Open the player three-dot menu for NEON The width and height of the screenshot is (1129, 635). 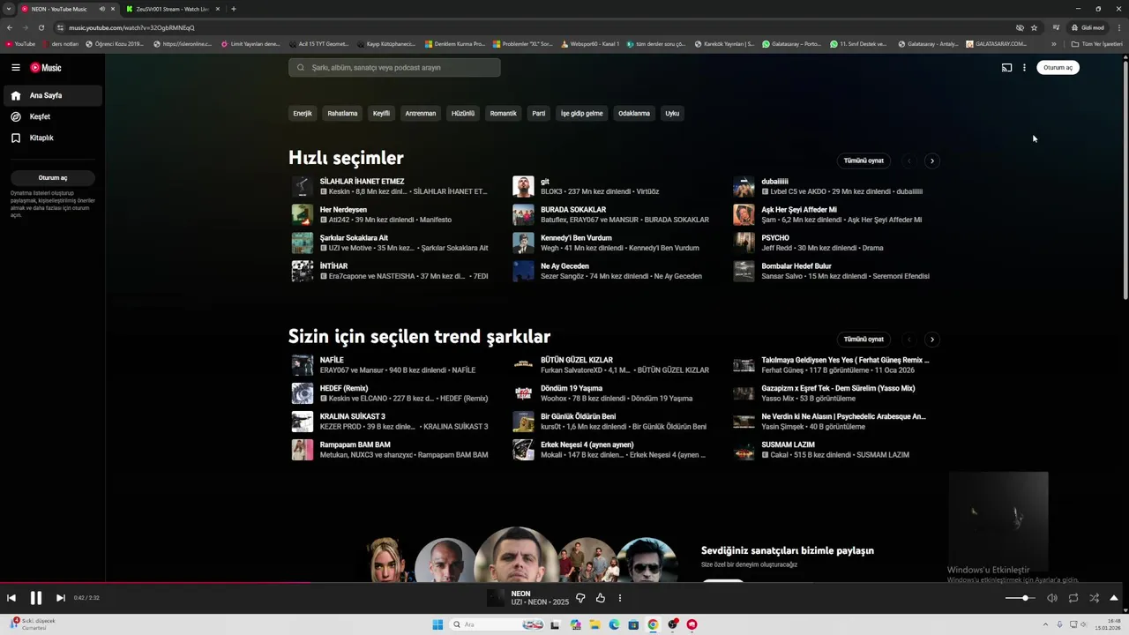(619, 598)
